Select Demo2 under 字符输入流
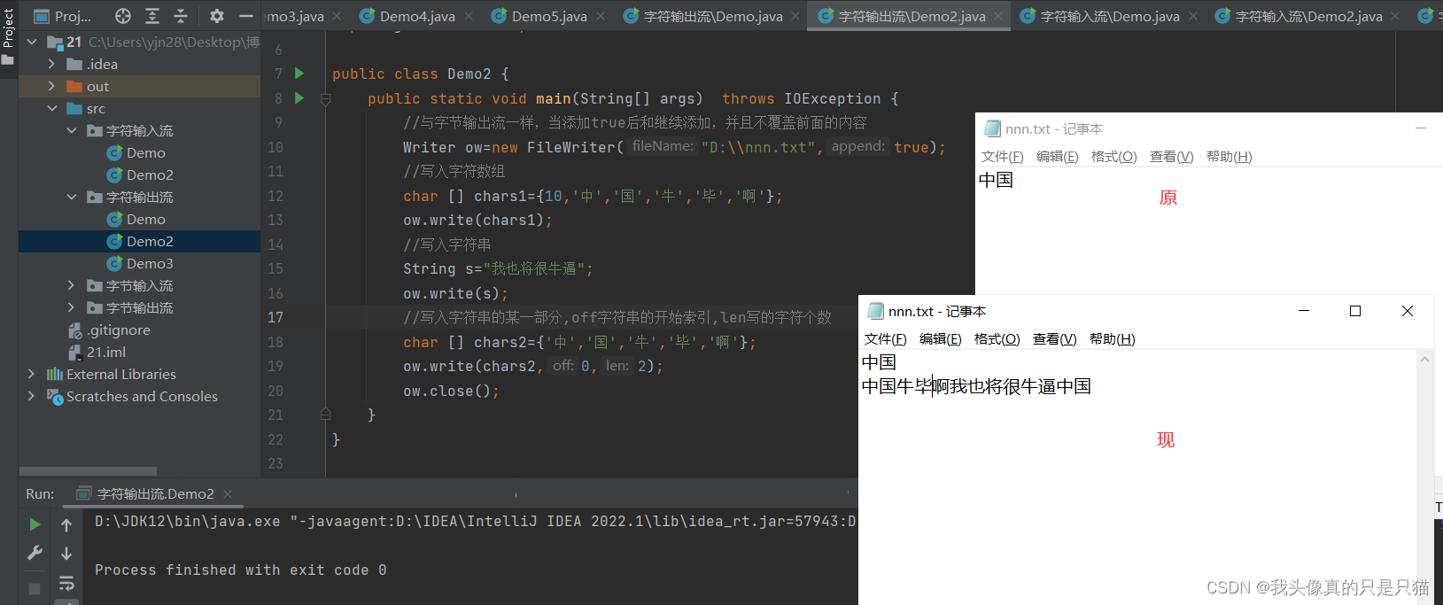Viewport: 1443px width, 605px height. click(x=150, y=175)
